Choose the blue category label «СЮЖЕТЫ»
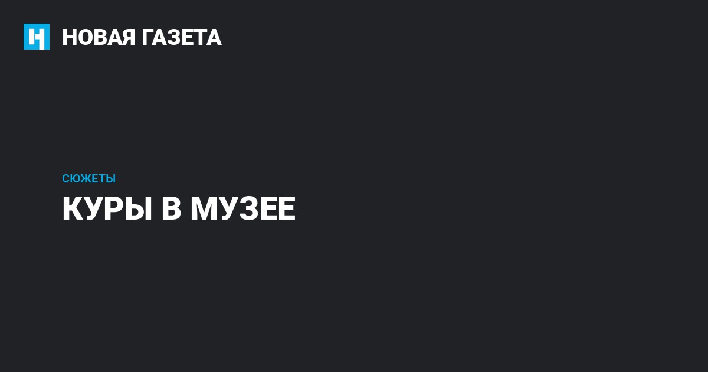Image resolution: width=708 pixels, height=372 pixels. pos(88,178)
